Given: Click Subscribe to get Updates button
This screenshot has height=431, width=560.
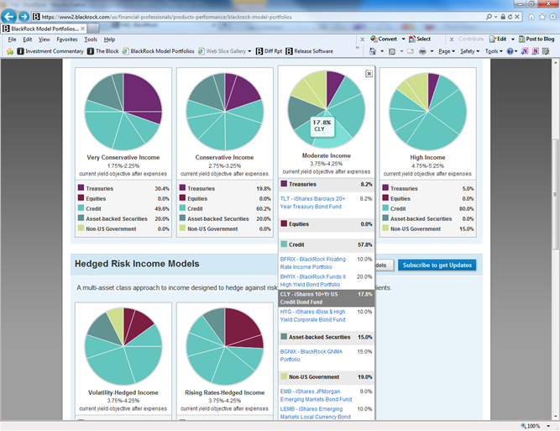Looking at the screenshot, I should [x=437, y=265].
